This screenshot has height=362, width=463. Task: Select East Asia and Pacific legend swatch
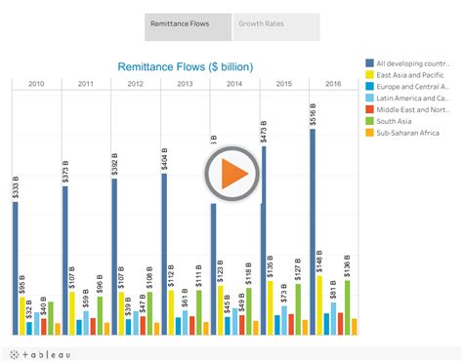(369, 75)
